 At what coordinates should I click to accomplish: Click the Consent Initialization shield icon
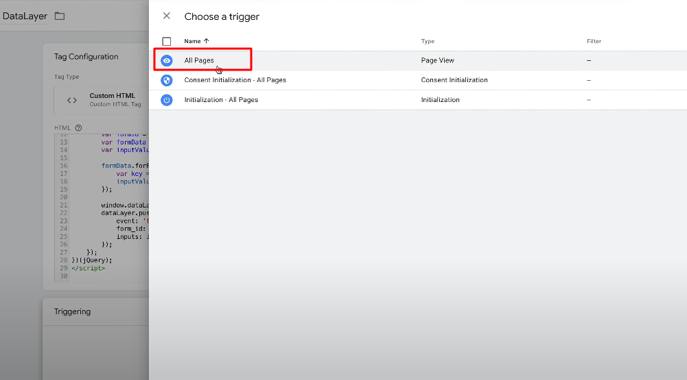[x=166, y=80]
